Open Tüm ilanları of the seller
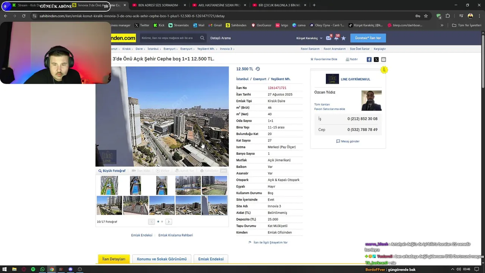The image size is (485, 273). coord(322,104)
